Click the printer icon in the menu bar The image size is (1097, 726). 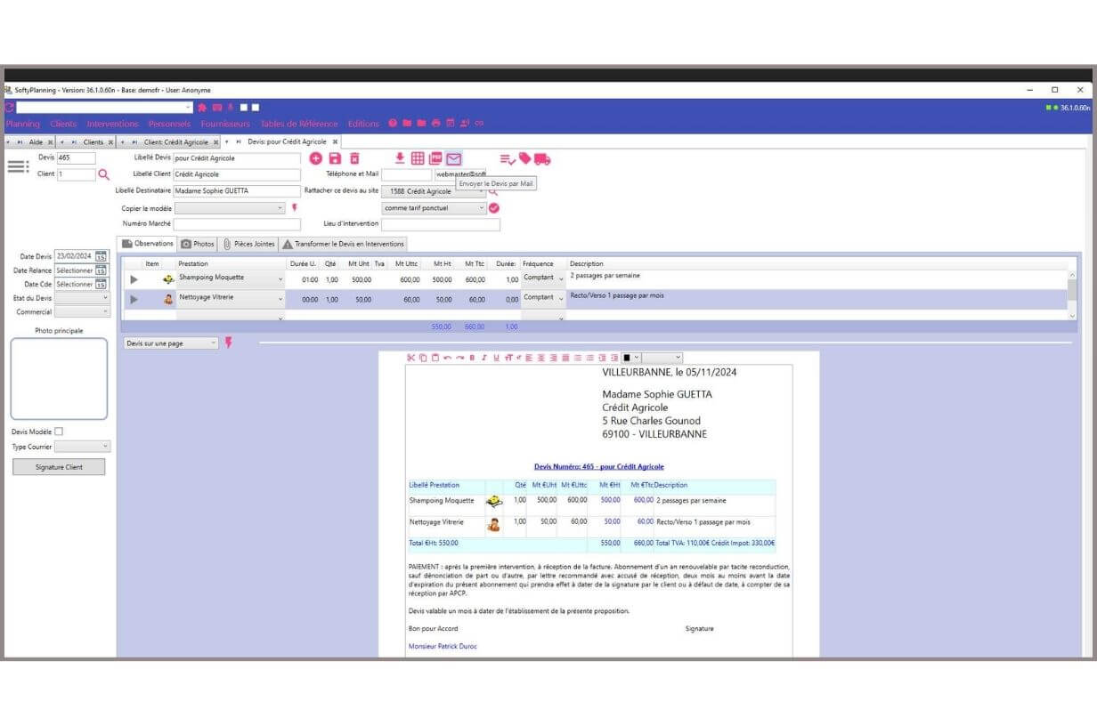point(435,124)
